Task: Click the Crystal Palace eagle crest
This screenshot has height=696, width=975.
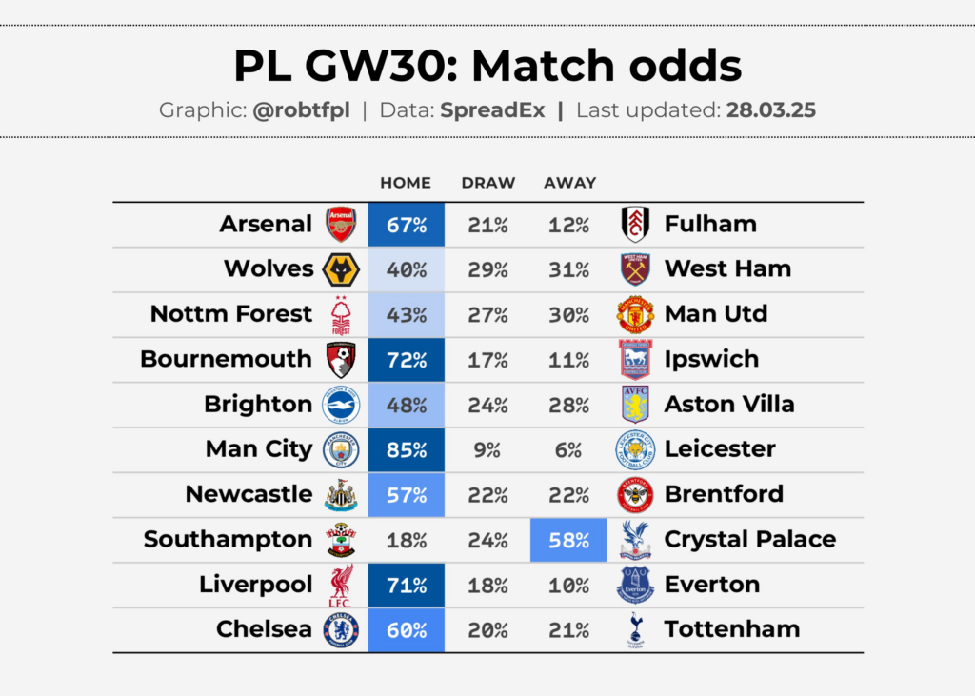Action: 635,540
